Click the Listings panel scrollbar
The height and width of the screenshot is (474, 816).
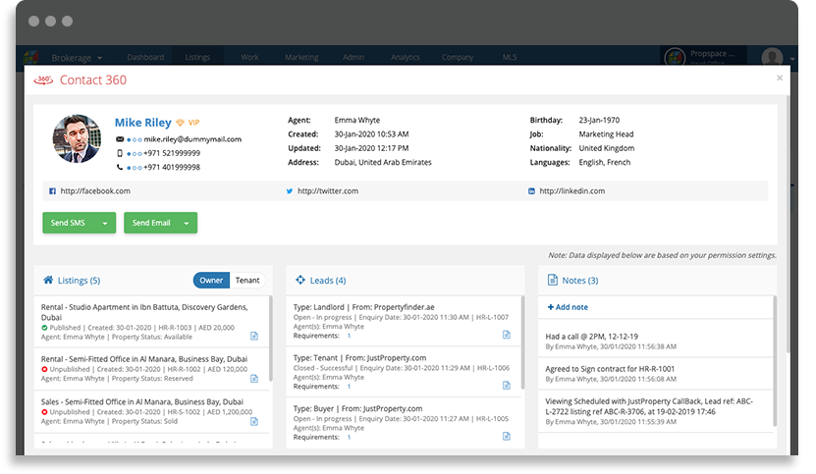pos(271,339)
